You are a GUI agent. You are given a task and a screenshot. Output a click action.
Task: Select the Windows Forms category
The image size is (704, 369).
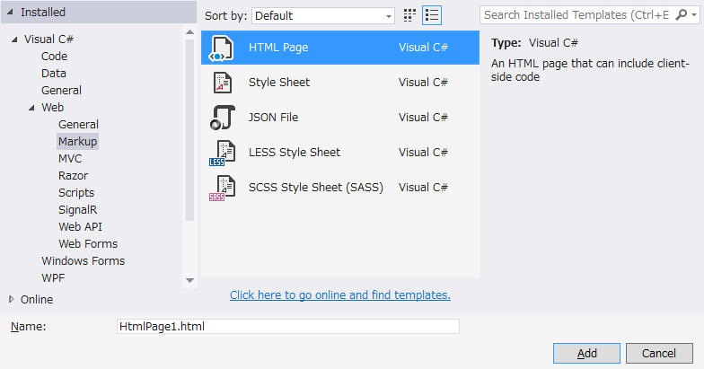tap(83, 260)
